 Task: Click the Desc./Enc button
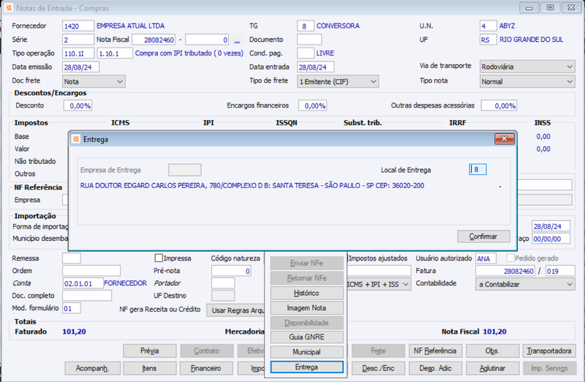(x=378, y=368)
